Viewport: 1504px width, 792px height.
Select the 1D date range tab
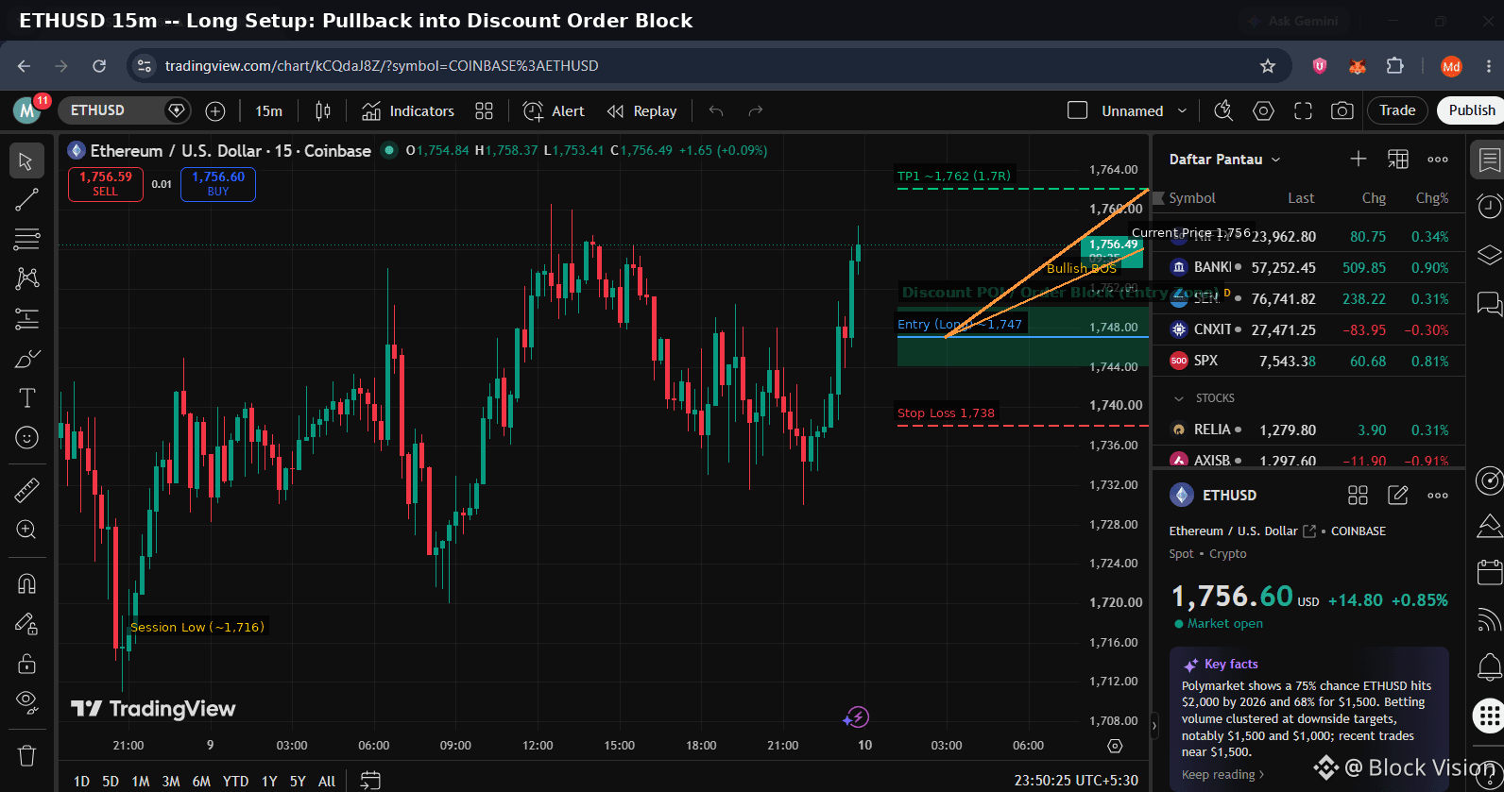(81, 781)
